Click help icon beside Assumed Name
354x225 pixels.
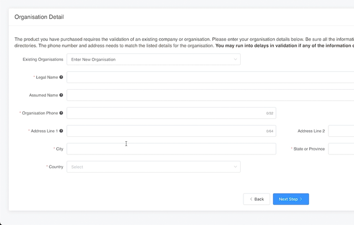tap(61, 95)
